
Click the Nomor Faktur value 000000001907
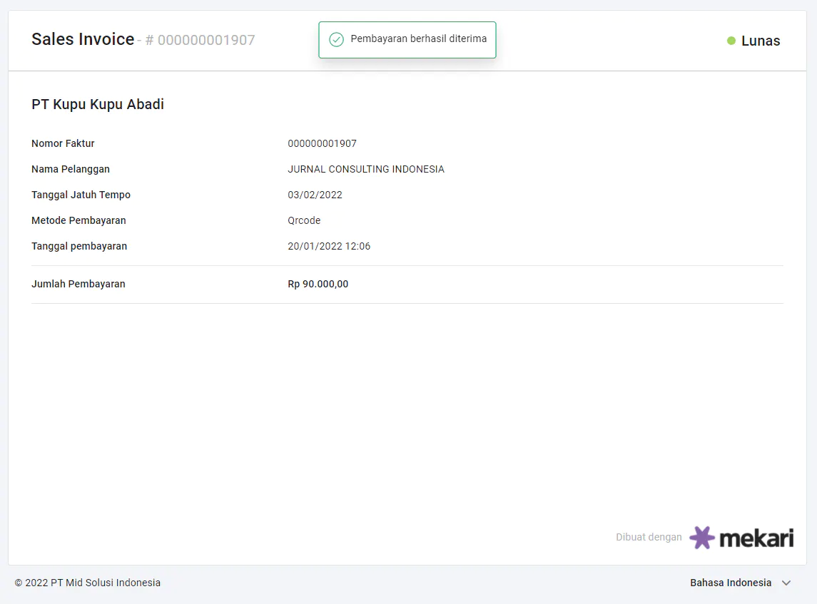322,143
